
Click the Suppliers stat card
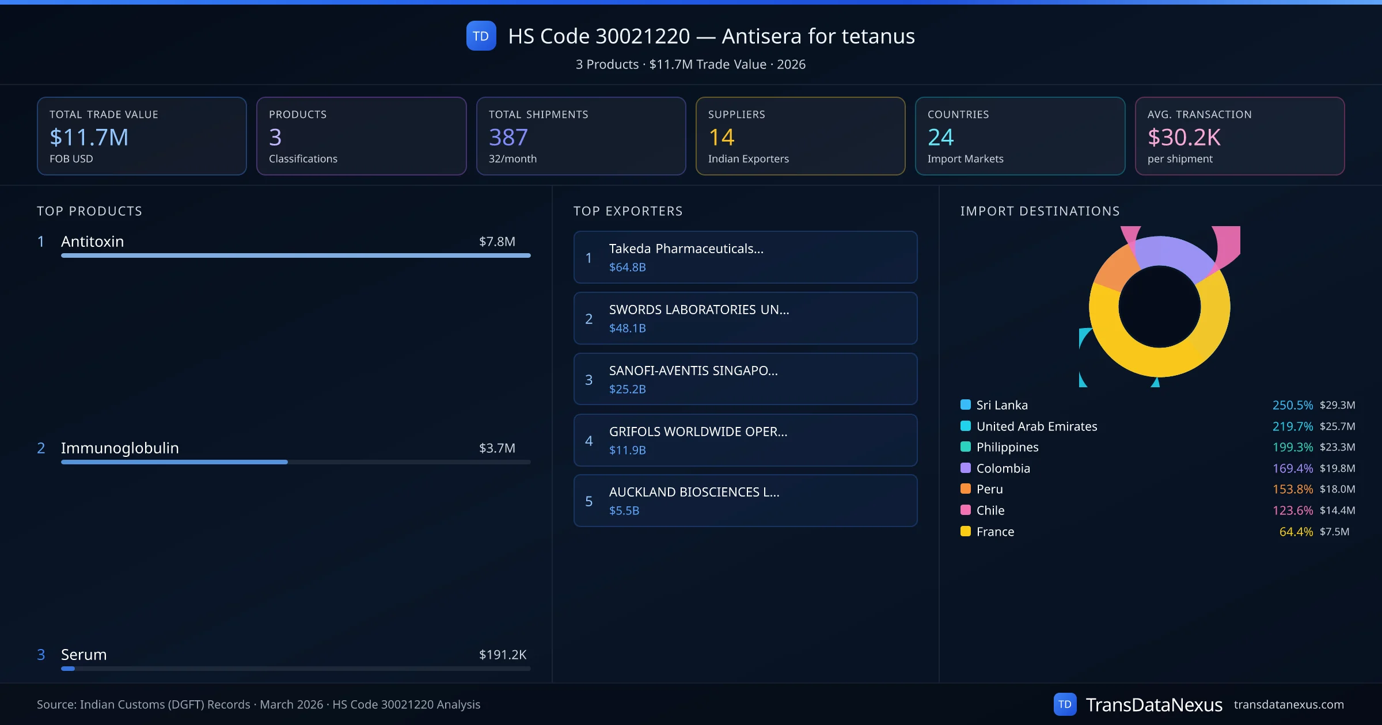click(800, 136)
